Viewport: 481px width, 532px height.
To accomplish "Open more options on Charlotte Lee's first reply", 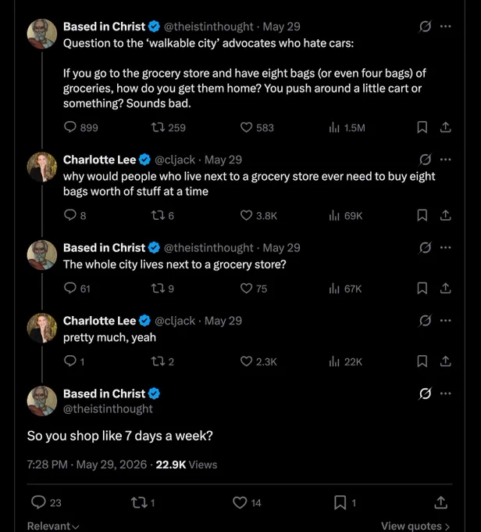I will pos(445,160).
